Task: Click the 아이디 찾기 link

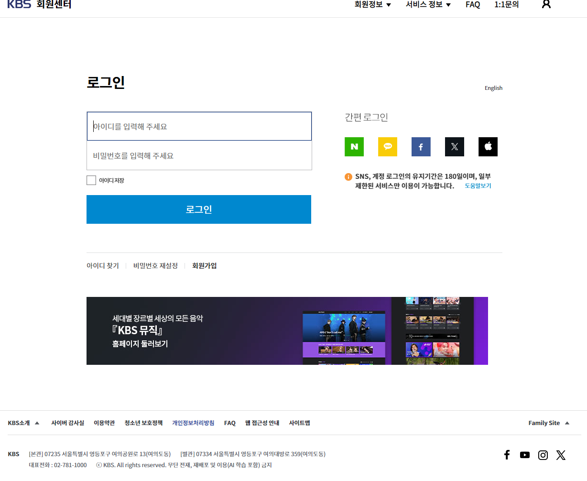Action: coord(103,266)
